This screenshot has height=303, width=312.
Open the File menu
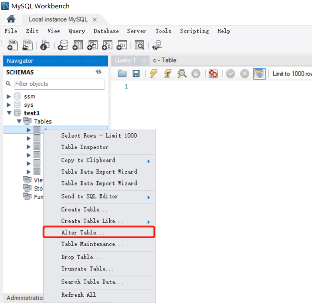[11, 31]
